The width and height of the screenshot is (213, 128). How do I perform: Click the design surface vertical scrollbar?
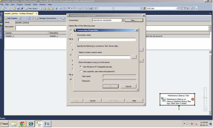[x=210, y=82]
